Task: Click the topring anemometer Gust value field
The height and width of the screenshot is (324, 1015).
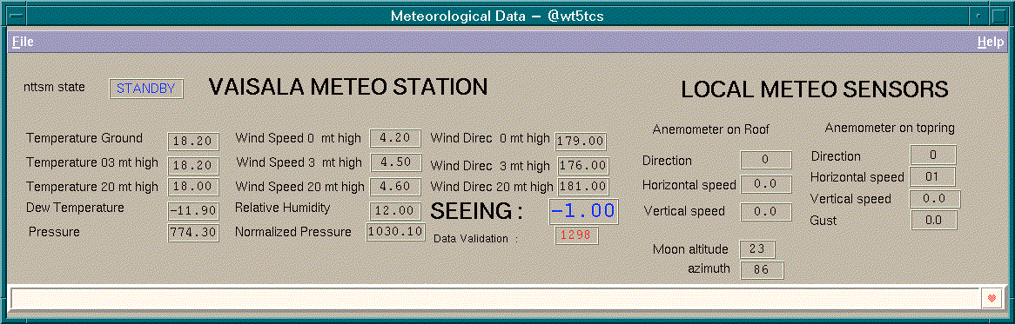Action: click(933, 220)
